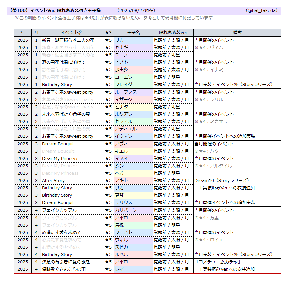Select the prince cell ヒナタ

133,107
